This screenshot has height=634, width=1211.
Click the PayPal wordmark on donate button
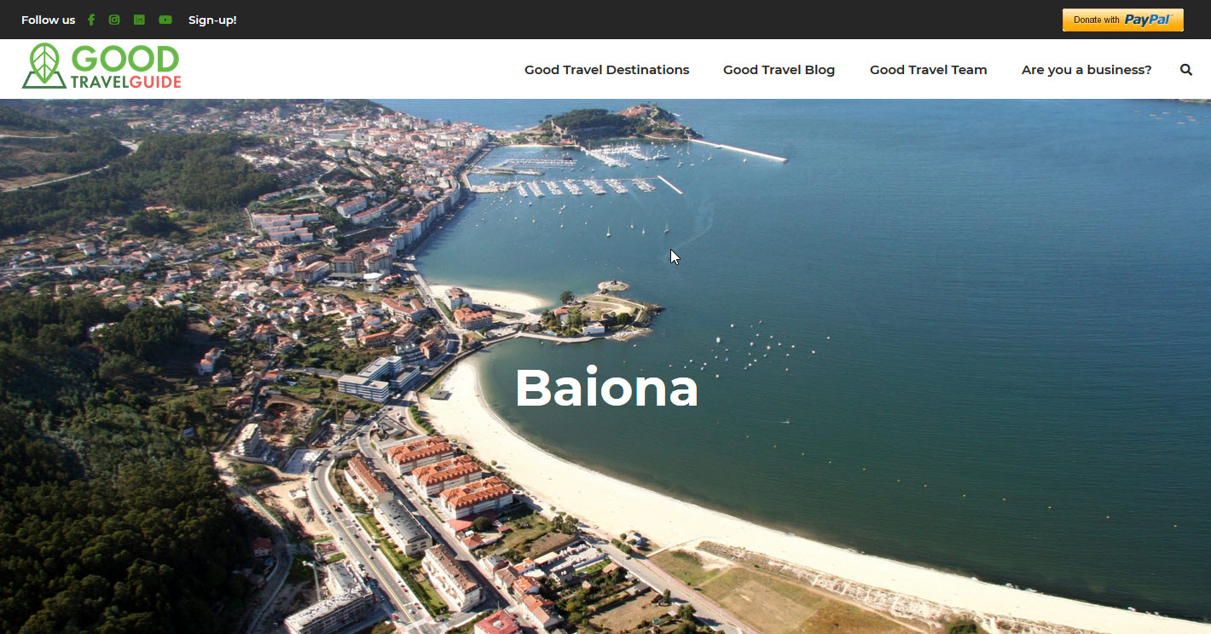[1148, 20]
